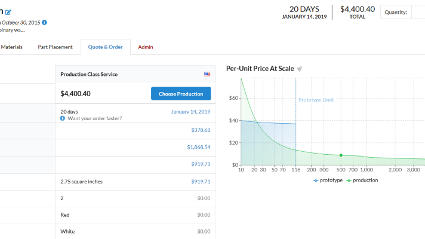Viewport: 425px width, 239px height.
Task: Open the $1,868.54 price link
Action: click(x=198, y=147)
